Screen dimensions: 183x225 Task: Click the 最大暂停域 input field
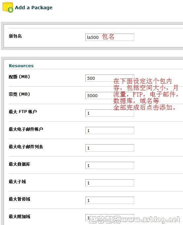coord(110,200)
